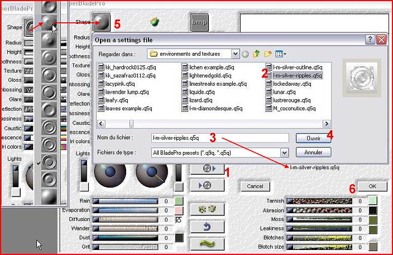Click the Rain slider bar
The image size is (393, 255).
coord(126,201)
